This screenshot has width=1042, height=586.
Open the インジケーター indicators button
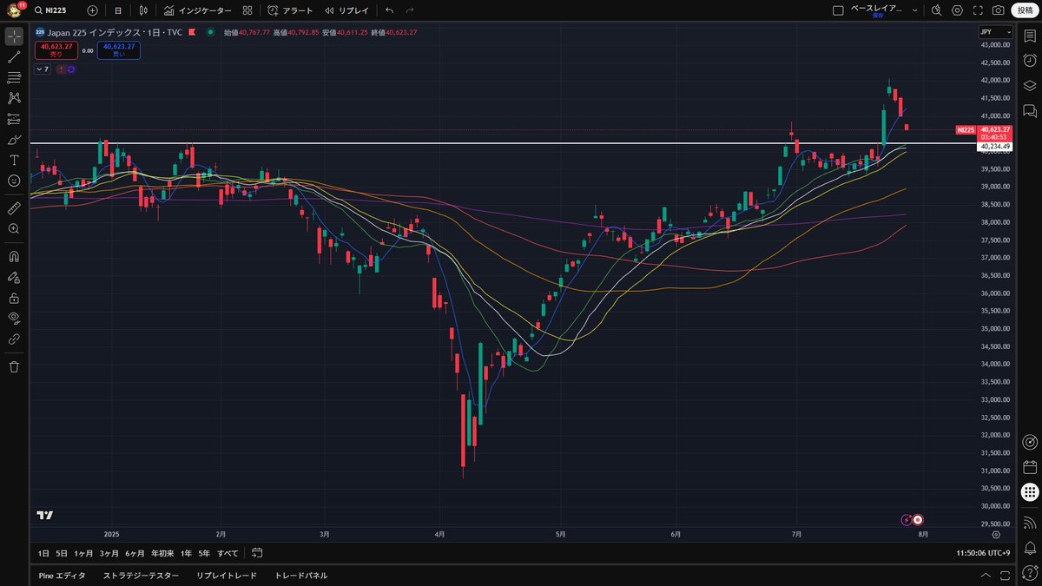click(198, 10)
